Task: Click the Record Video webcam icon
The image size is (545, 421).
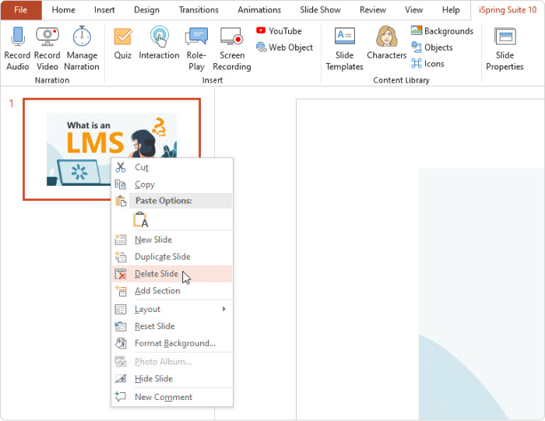Action: coord(47,36)
